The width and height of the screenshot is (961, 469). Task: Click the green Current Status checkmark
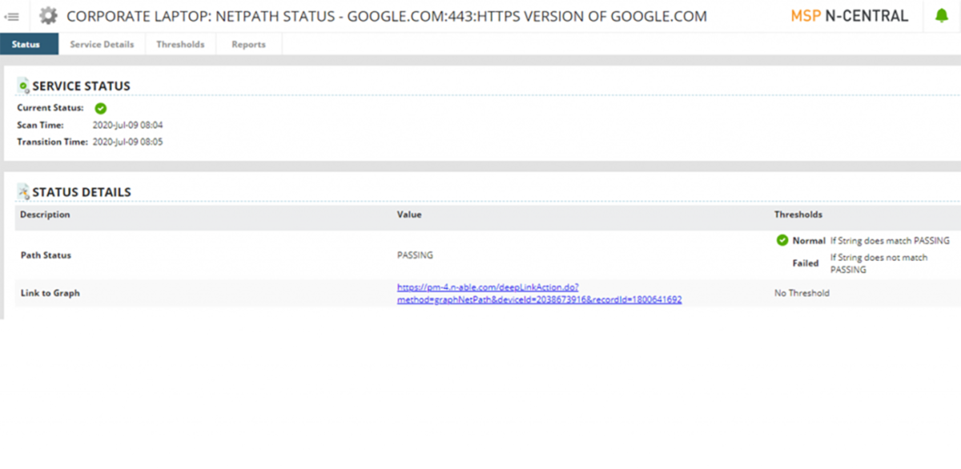tap(101, 108)
